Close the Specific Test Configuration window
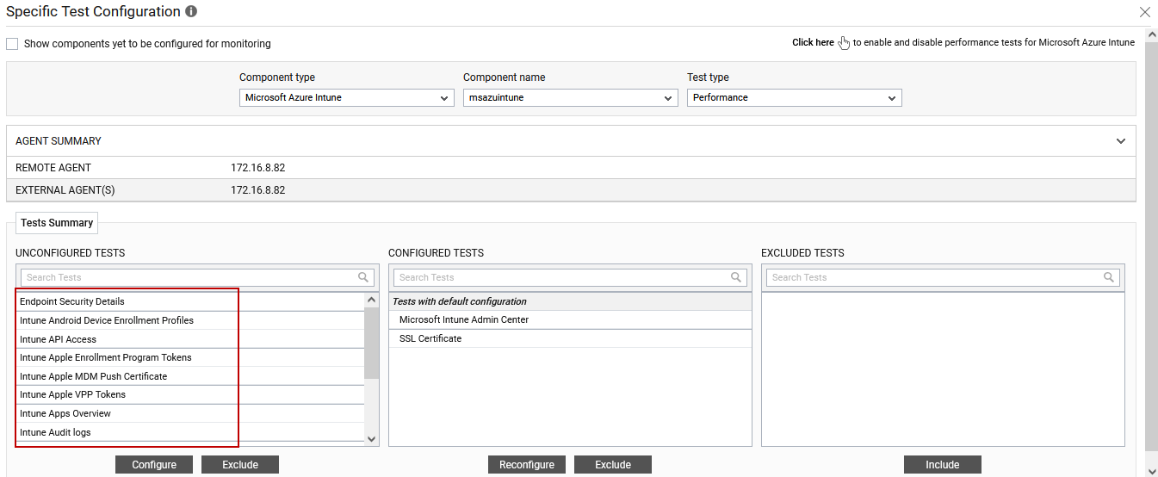 tap(1145, 12)
